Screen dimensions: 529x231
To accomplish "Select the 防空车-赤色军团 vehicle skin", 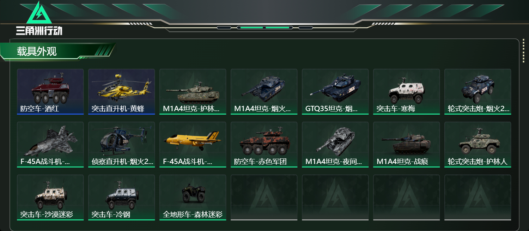I will pos(264,145).
